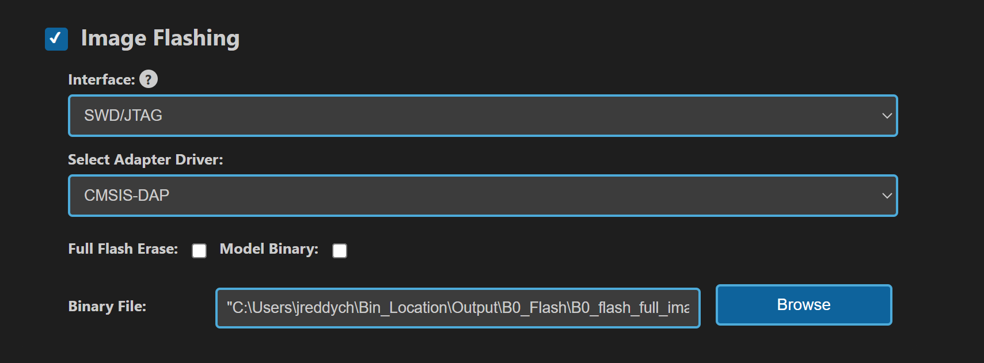Open the CMSIS-DAP adapter driver dropdown

(x=482, y=196)
